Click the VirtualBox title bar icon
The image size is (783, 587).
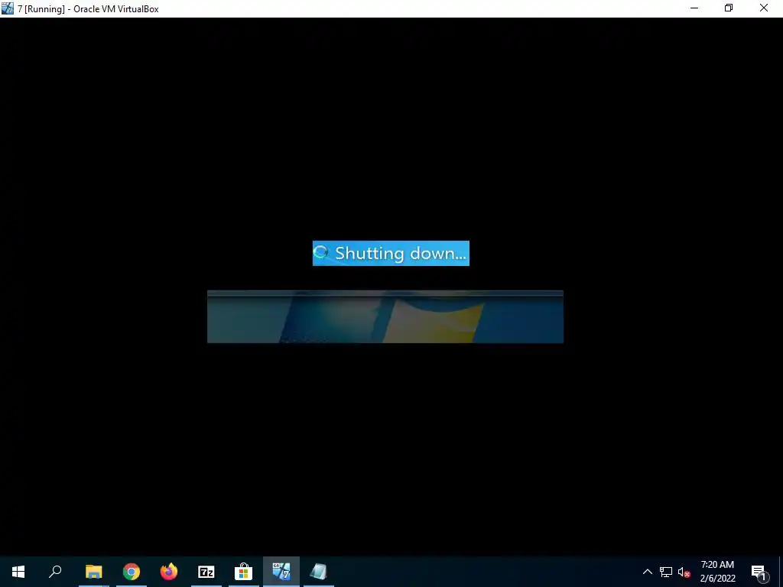pyautogui.click(x=8, y=8)
